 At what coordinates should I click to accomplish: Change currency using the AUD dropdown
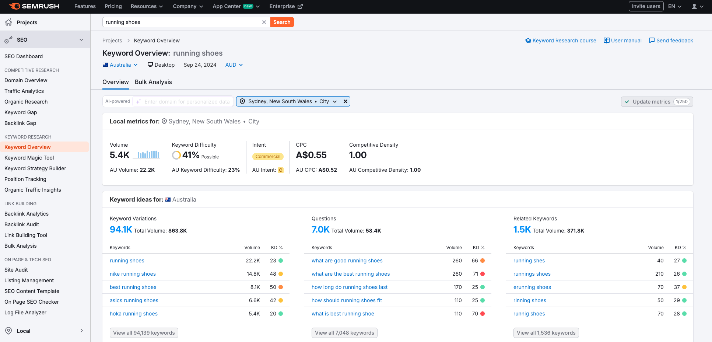pos(234,64)
